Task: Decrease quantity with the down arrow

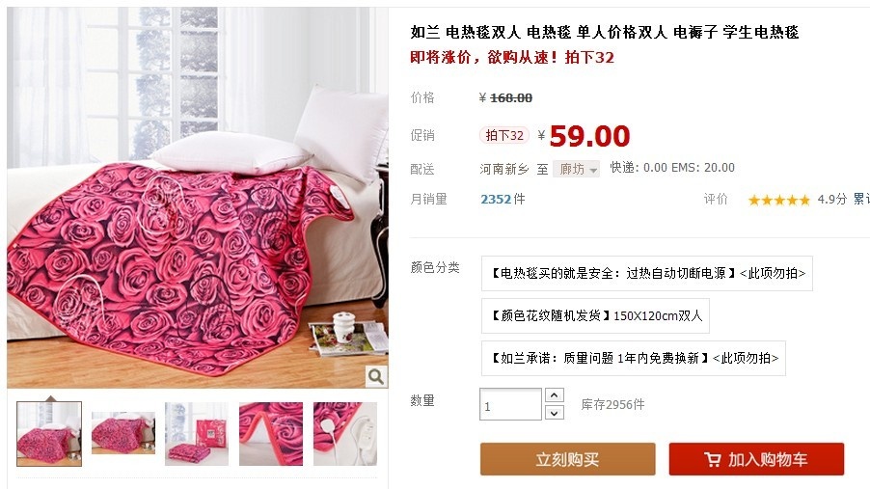Action: coord(555,413)
